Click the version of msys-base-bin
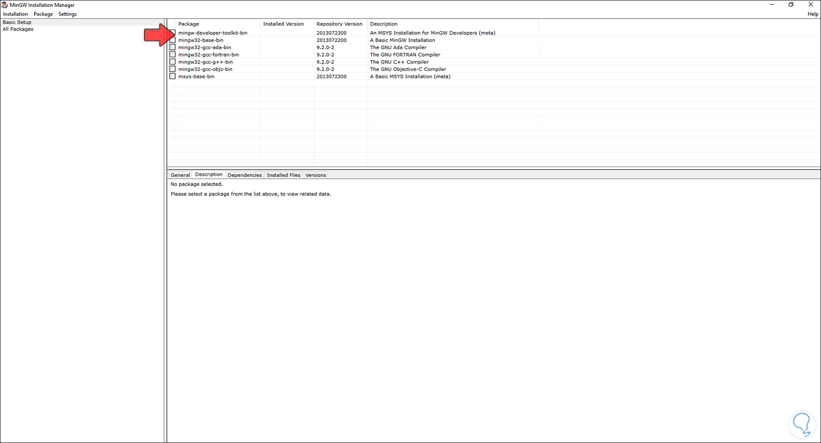 click(331, 76)
